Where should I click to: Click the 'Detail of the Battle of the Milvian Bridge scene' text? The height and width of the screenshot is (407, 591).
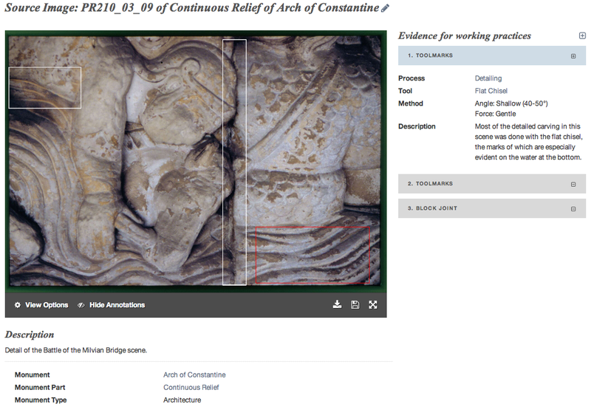pos(76,350)
